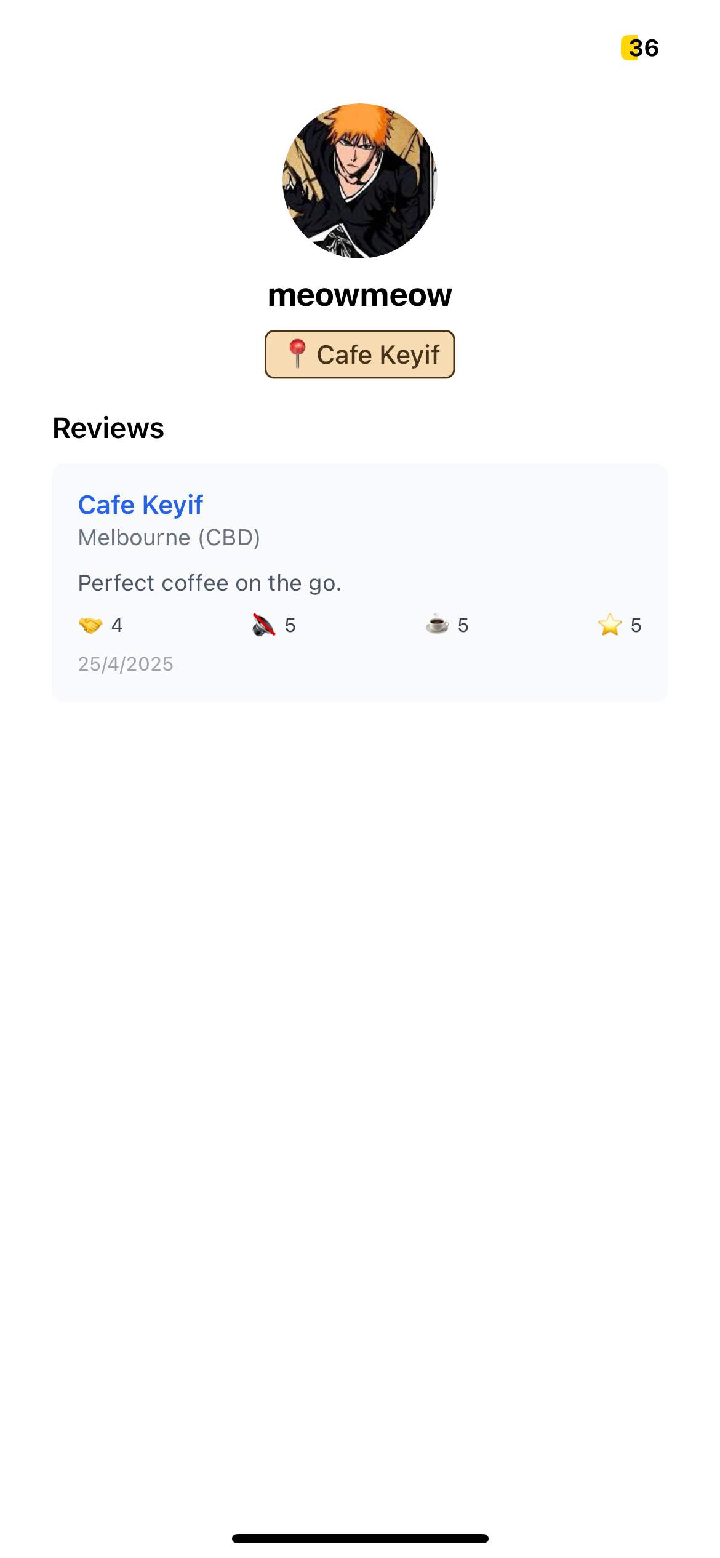Image resolution: width=720 pixels, height=1558 pixels.
Task: Tap the review date 25/4/2025
Action: tap(126, 665)
